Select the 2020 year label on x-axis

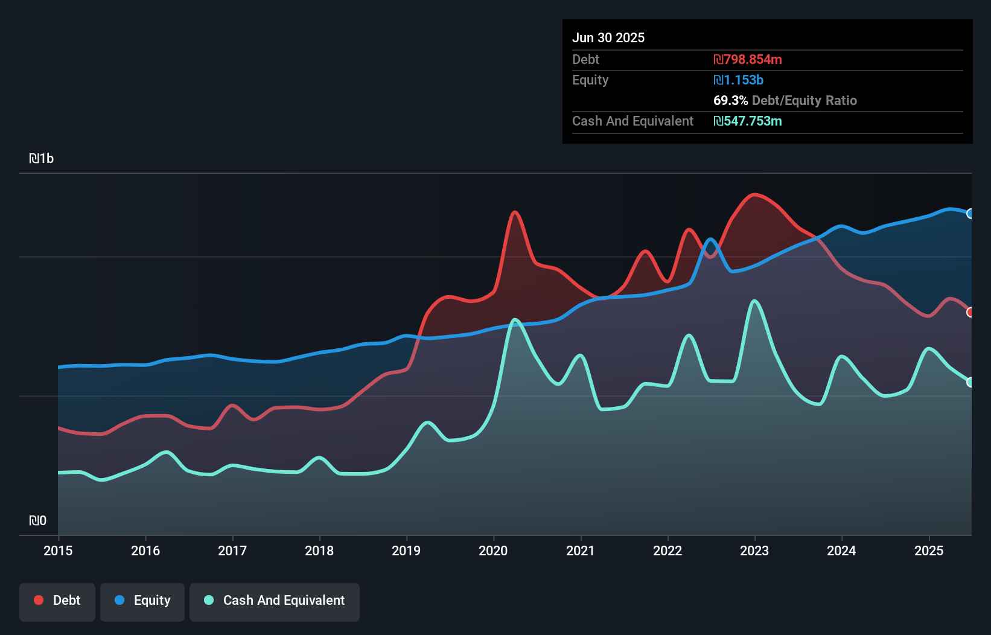pos(492,550)
